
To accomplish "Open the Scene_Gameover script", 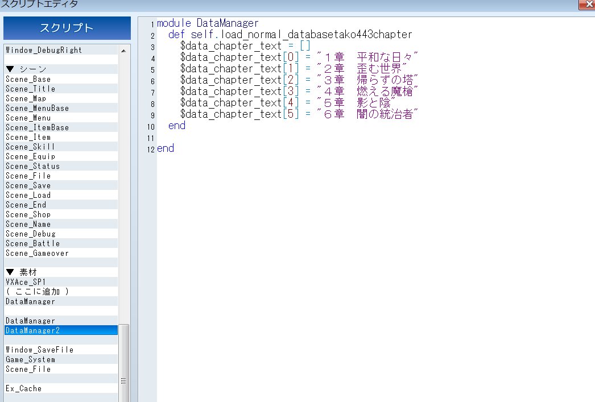I will click(x=37, y=253).
